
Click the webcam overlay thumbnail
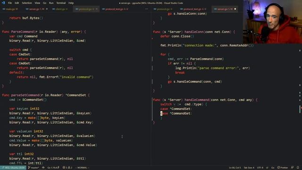coord(272,22)
